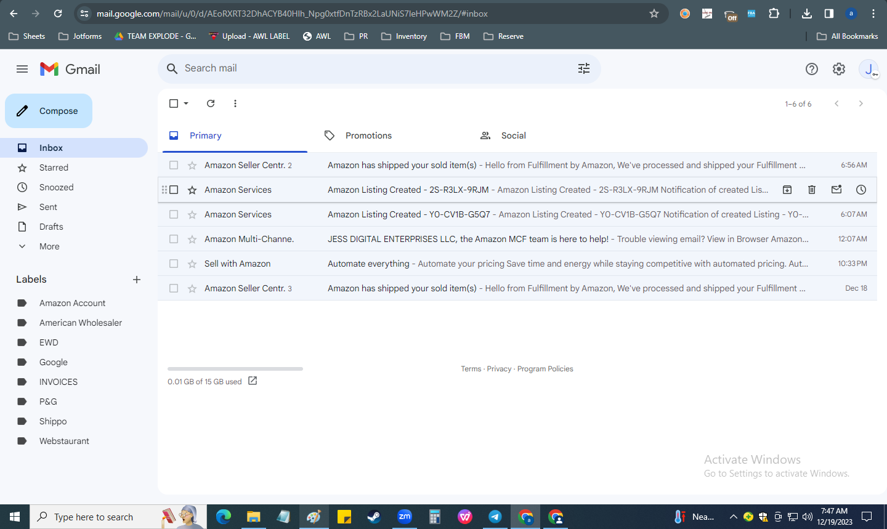Select checkbox for Y0-CV1B-G5Q7 listing email
887x529 pixels.
(174, 214)
